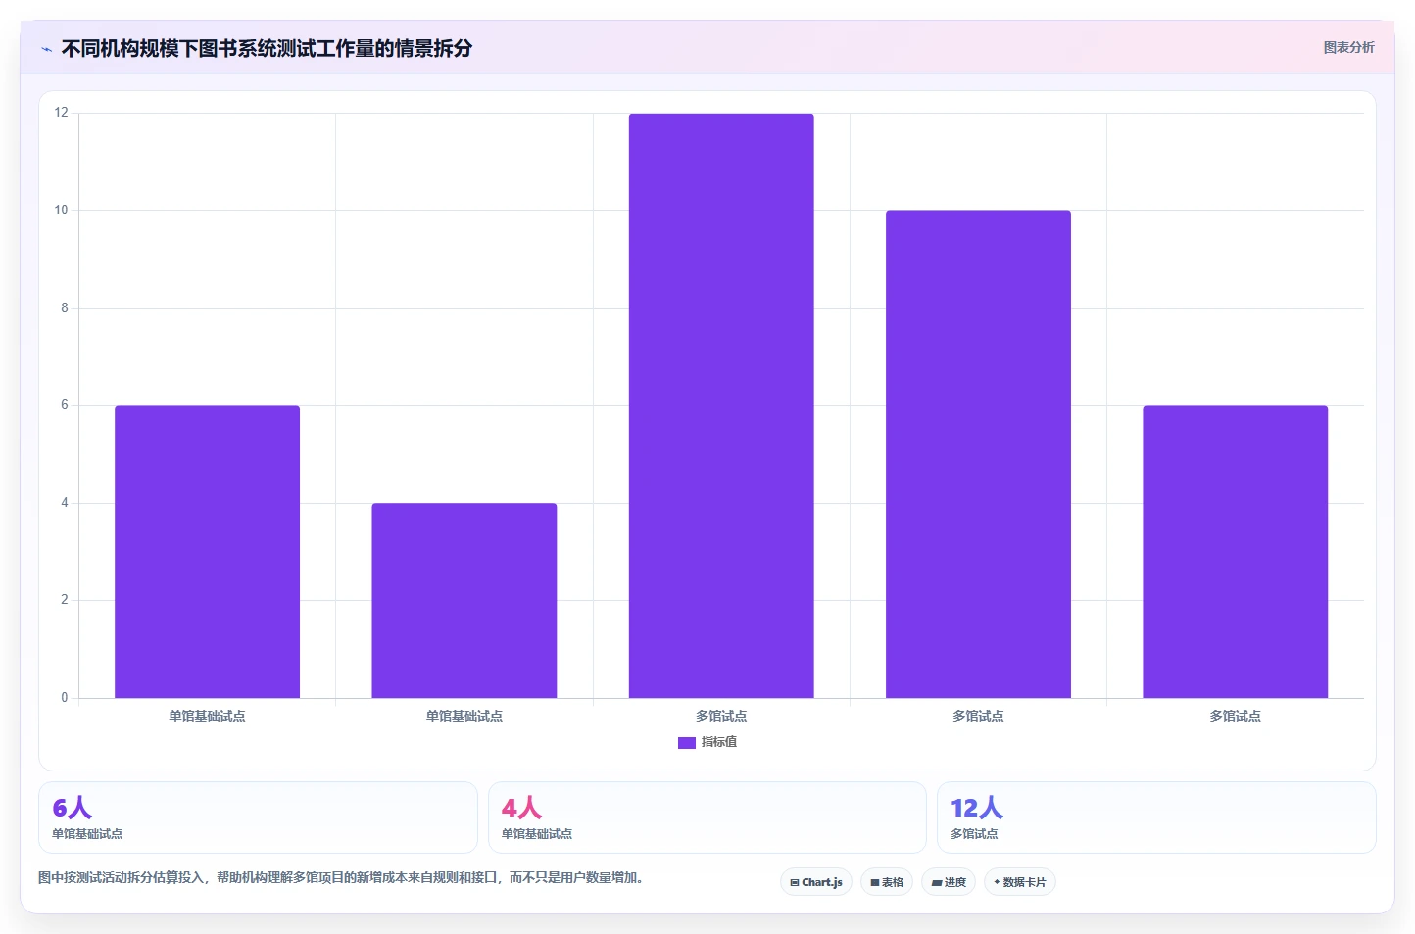Click the y-axis tick label 12
The image size is (1415, 934).
click(x=62, y=113)
